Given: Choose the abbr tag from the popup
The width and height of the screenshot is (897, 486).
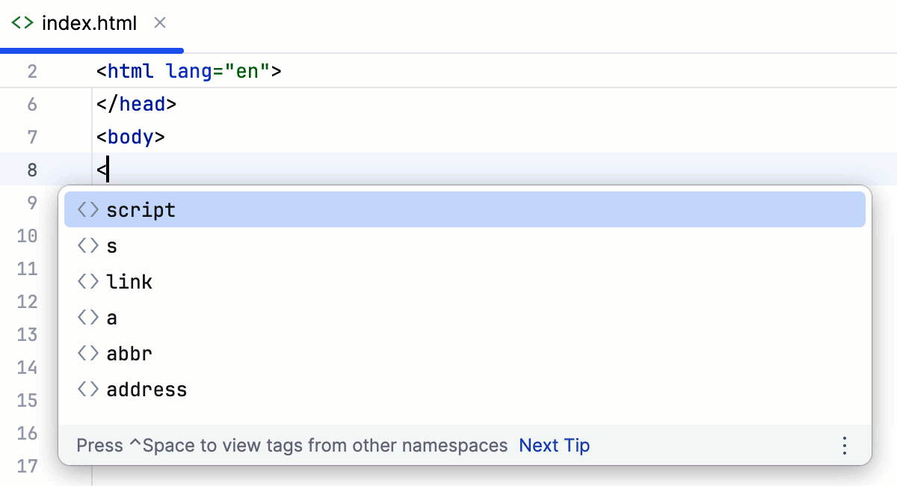Looking at the screenshot, I should tap(129, 353).
